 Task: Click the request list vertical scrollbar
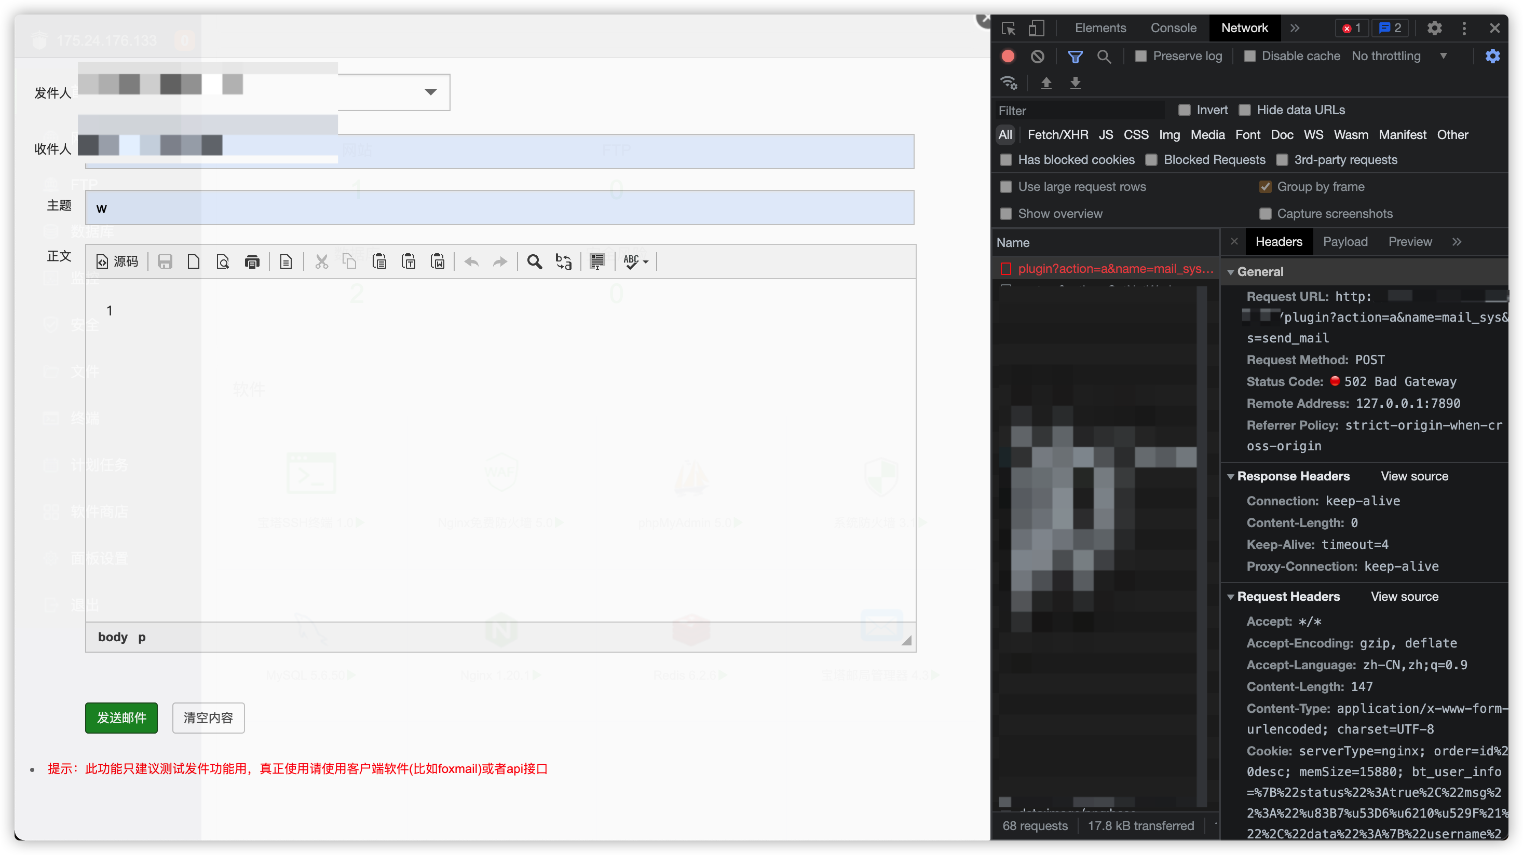tap(1201, 546)
